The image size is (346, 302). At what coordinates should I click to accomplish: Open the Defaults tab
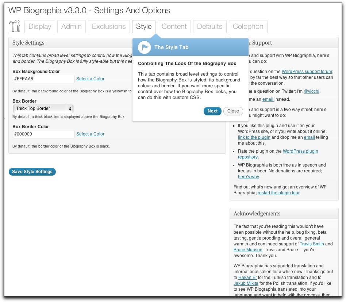(209, 27)
